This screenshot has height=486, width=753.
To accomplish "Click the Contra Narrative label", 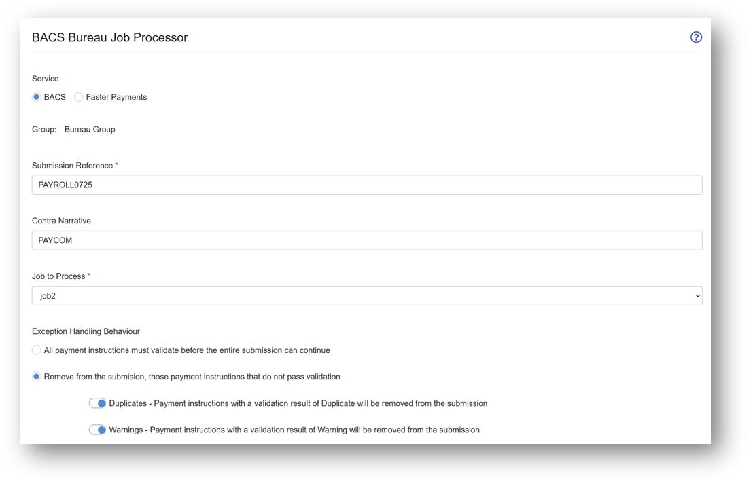I will click(x=61, y=221).
